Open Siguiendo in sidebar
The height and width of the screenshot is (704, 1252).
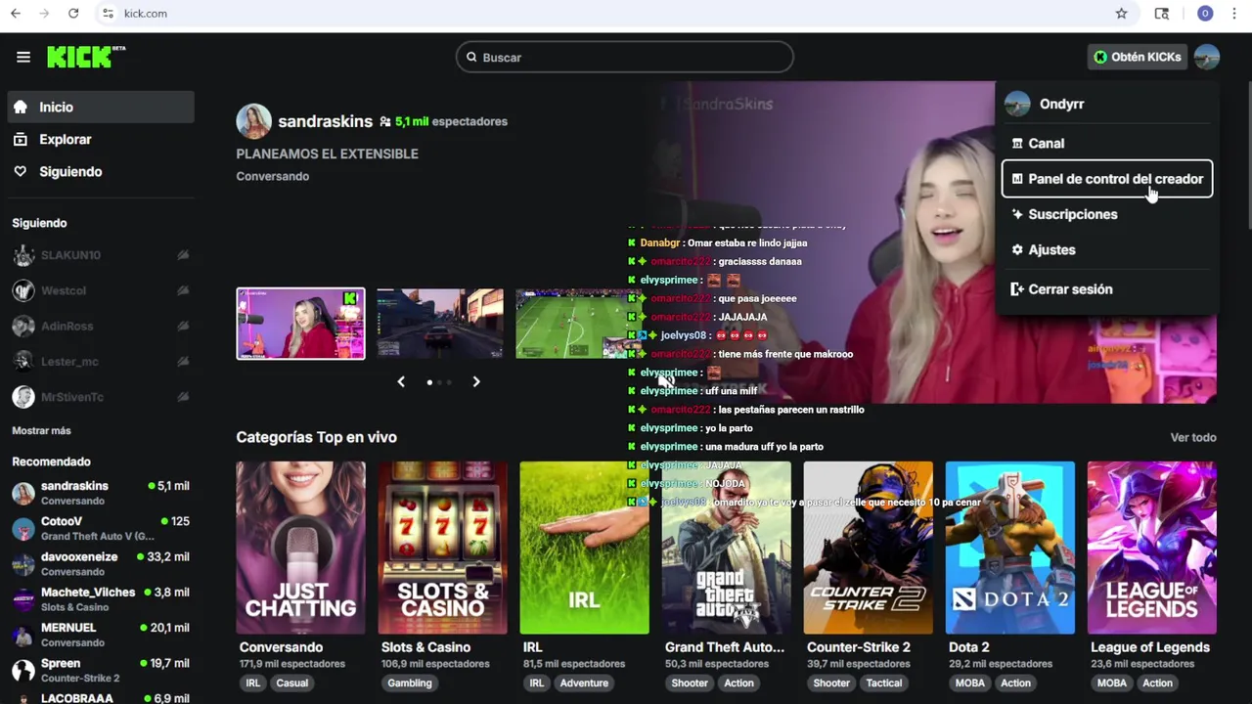(x=101, y=172)
